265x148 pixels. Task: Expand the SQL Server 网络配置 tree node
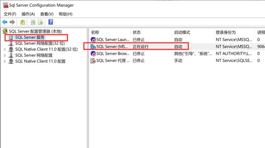5,55
